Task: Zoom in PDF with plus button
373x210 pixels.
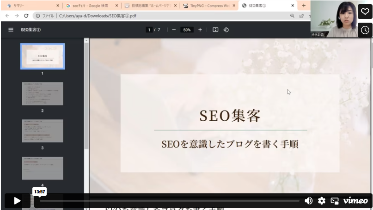Action: pyautogui.click(x=200, y=30)
